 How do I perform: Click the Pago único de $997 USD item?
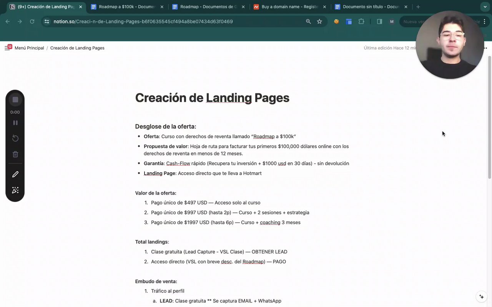click(x=230, y=213)
